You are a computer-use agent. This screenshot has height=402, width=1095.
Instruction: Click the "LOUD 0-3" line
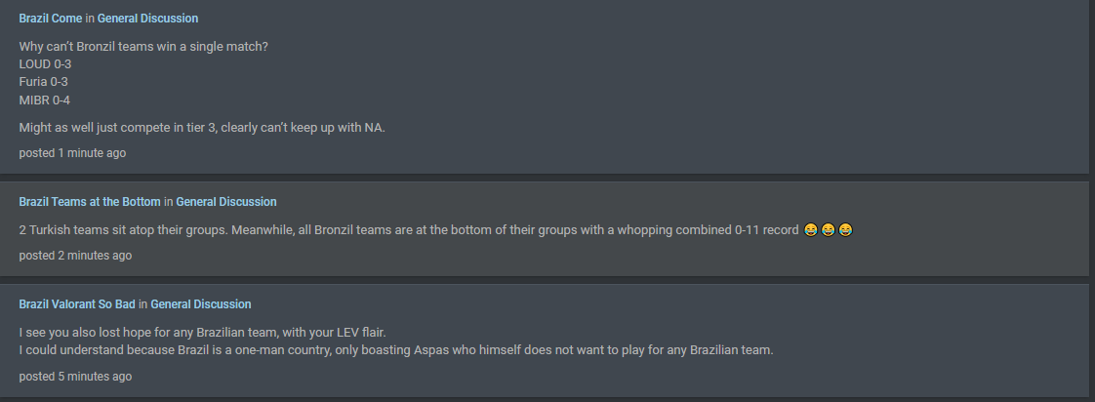point(46,64)
